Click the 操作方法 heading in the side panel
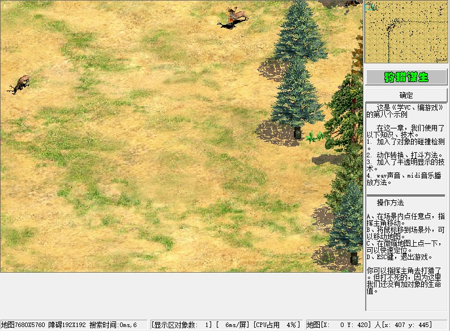Image resolution: width=450 pixels, height=331 pixels. pos(391,203)
